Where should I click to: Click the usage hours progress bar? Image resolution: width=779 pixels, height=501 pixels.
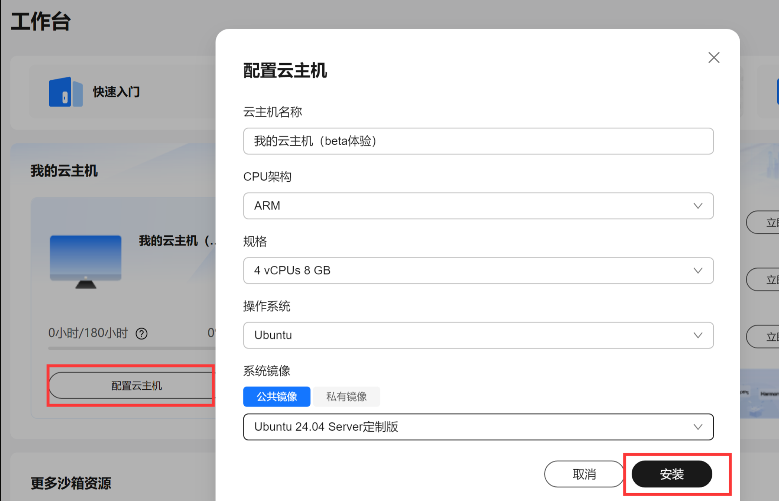130,348
